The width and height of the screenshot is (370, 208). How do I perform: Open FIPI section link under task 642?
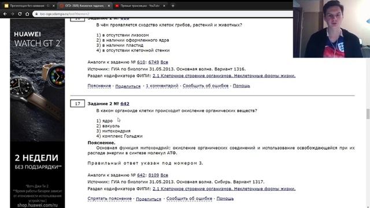pyautogui.click(x=224, y=189)
